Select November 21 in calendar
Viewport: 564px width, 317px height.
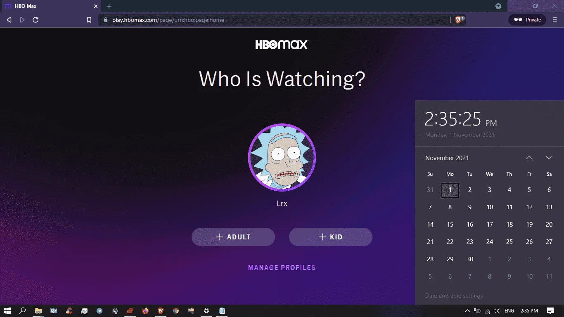click(430, 242)
